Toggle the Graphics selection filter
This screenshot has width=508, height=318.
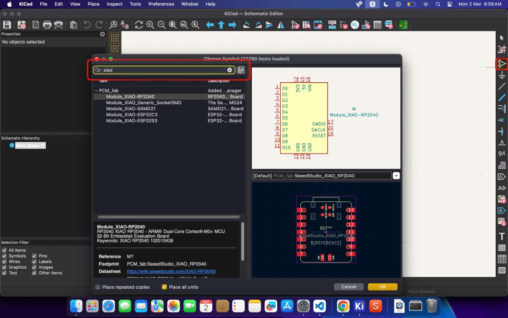pyautogui.click(x=4, y=267)
